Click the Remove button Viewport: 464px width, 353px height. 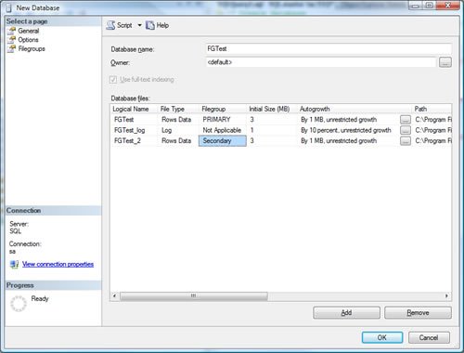pyautogui.click(x=418, y=313)
